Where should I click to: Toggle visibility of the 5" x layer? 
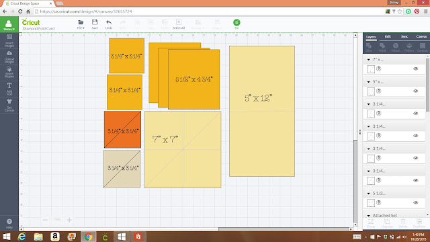tap(415, 91)
